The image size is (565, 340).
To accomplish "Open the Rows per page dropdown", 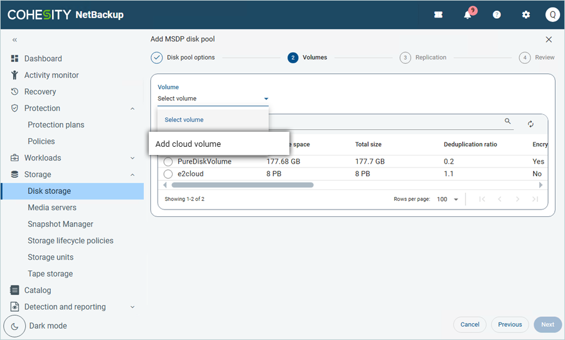I will click(448, 199).
